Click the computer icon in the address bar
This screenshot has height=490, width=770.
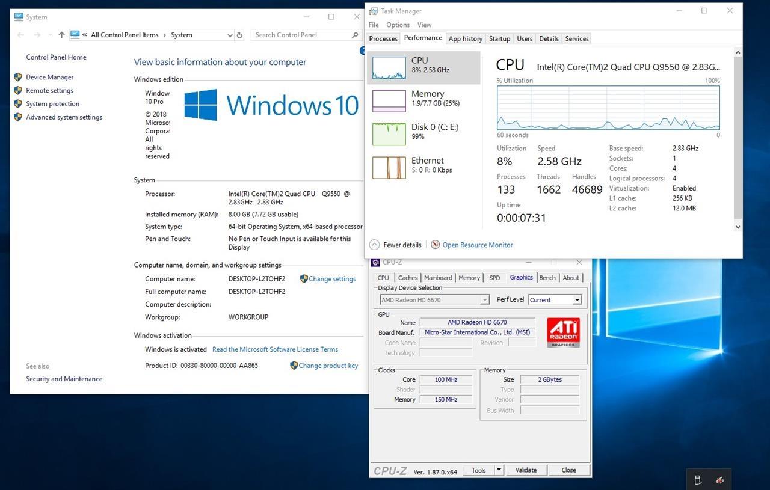coord(75,35)
